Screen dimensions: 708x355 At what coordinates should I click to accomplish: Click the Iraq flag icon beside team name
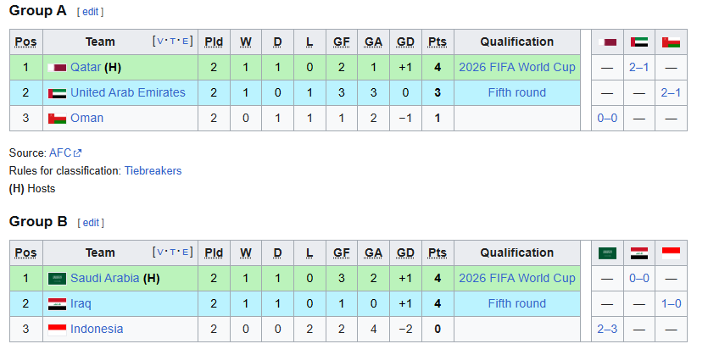pyautogui.click(x=57, y=303)
